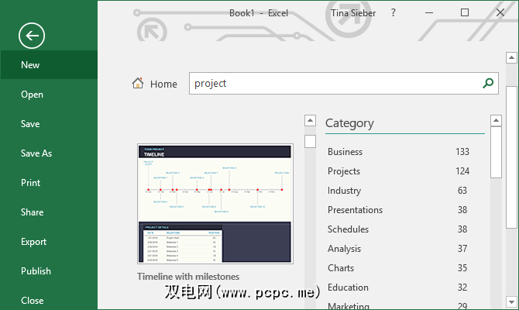
Task: Click the 133 count beside Business
Action: click(x=462, y=152)
